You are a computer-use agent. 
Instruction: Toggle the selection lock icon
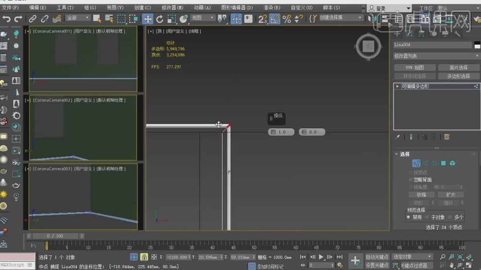[x=144, y=257]
